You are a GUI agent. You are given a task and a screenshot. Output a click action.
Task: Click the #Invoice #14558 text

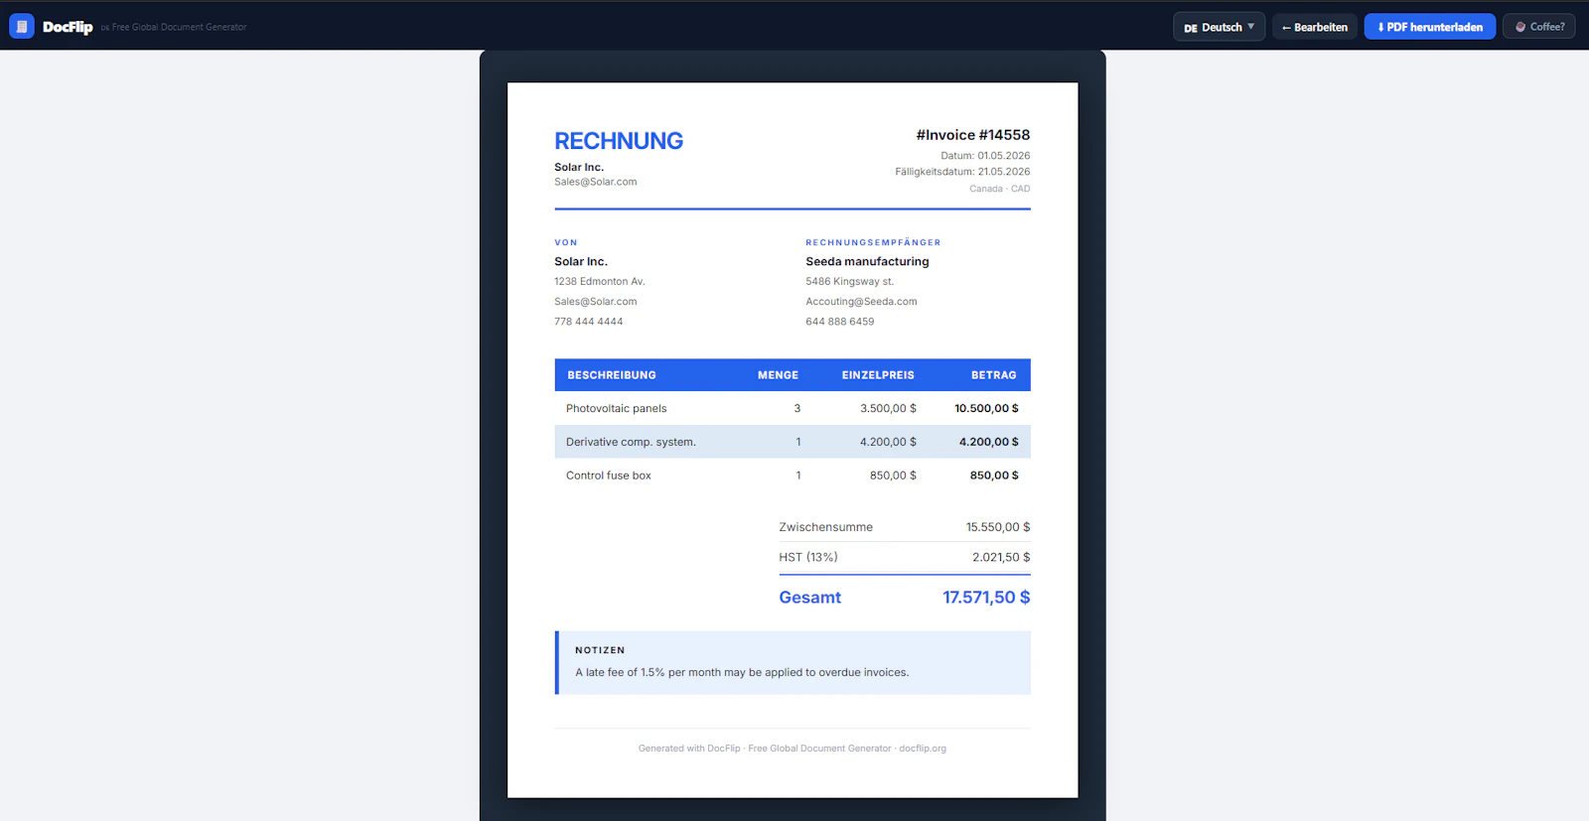click(972, 135)
